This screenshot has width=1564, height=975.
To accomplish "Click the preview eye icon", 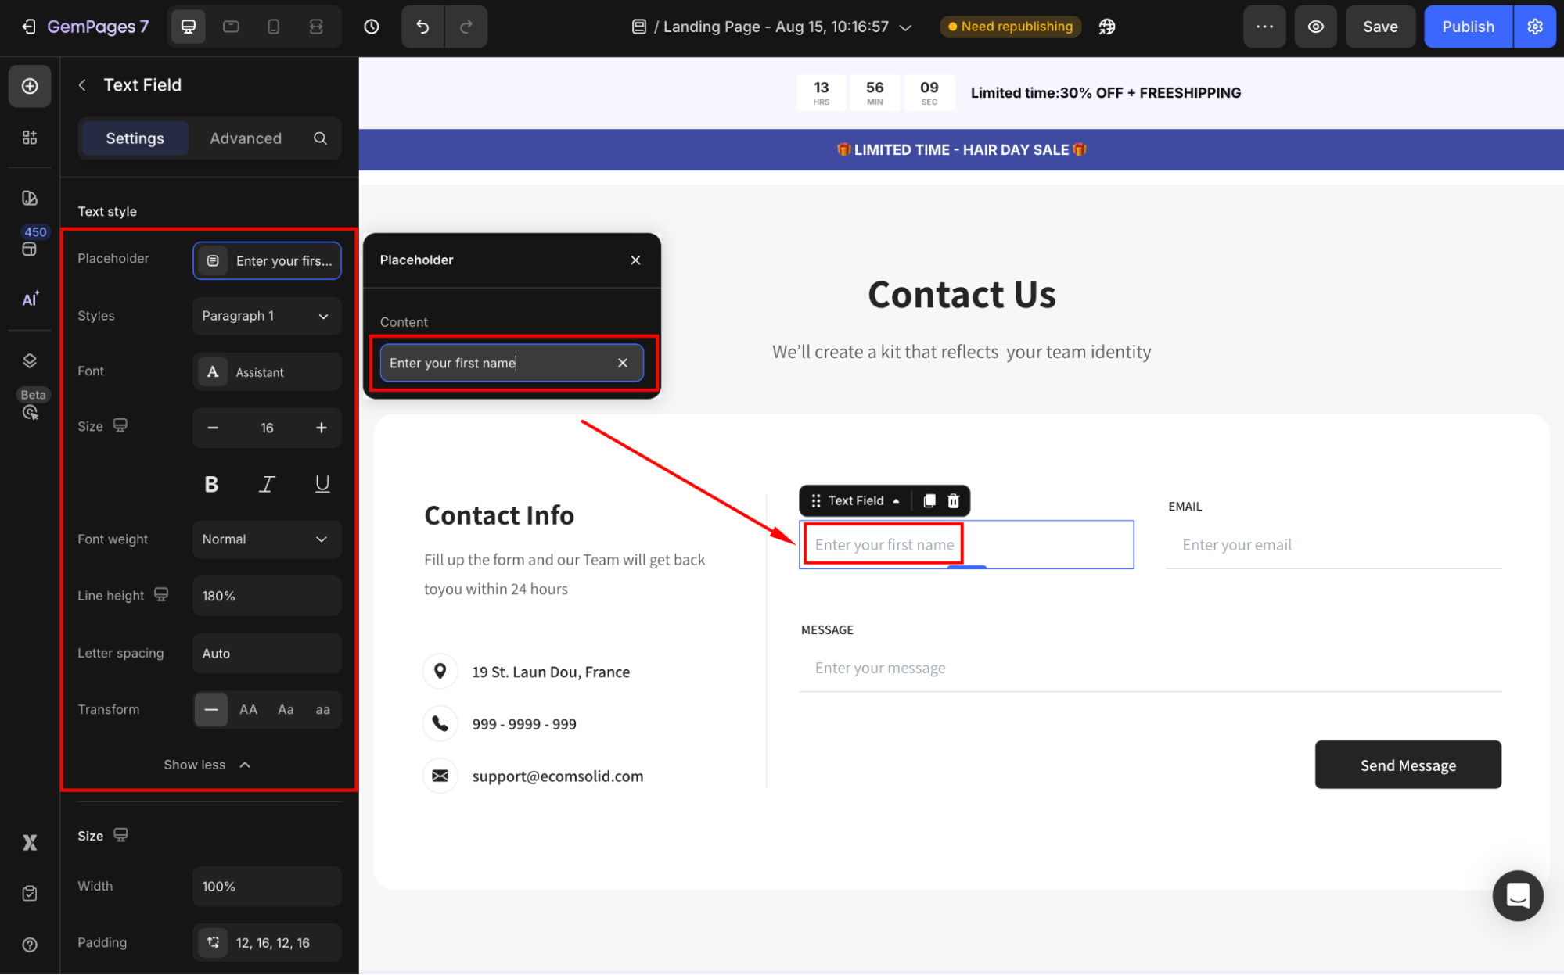I will (1316, 27).
